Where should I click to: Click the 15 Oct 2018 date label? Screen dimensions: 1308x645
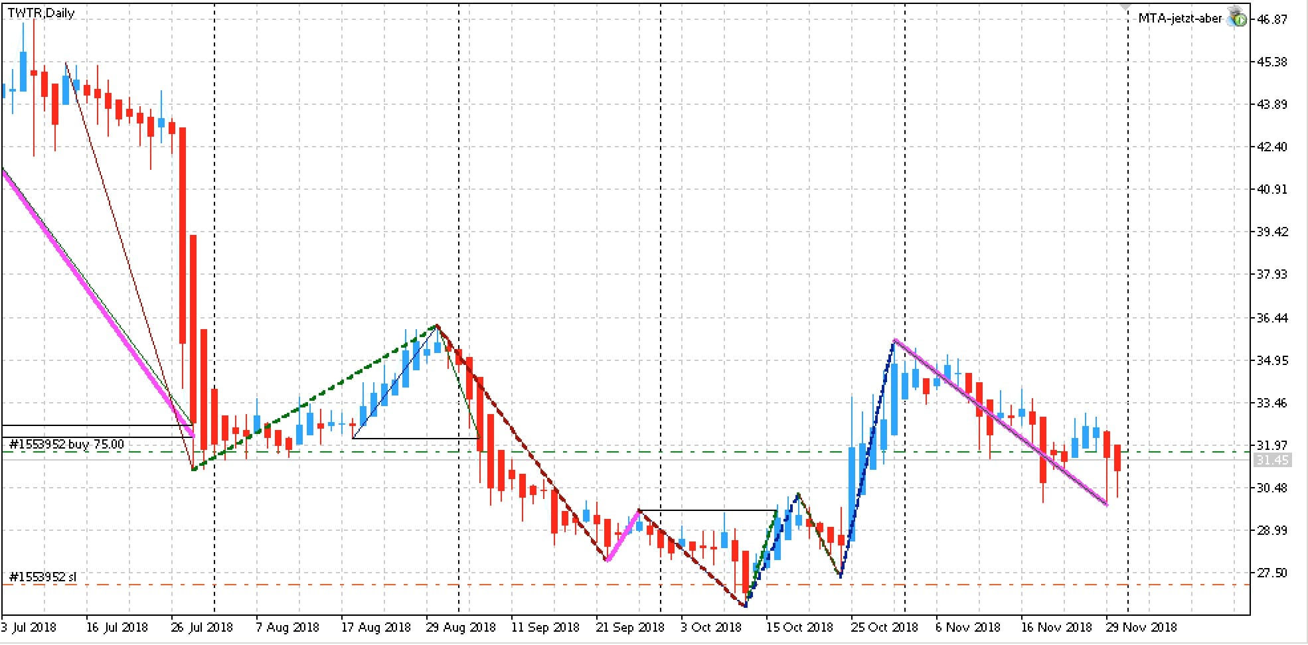pyautogui.click(x=800, y=627)
